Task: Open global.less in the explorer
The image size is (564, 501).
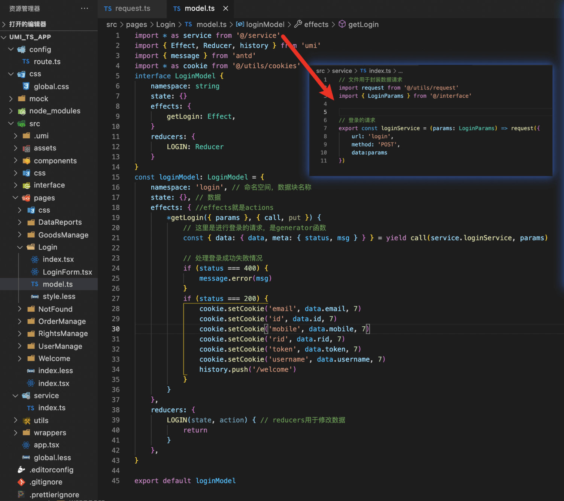Action: [52, 458]
